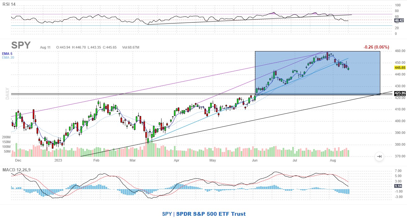Click the RSI value tag 46.42

[399, 21]
